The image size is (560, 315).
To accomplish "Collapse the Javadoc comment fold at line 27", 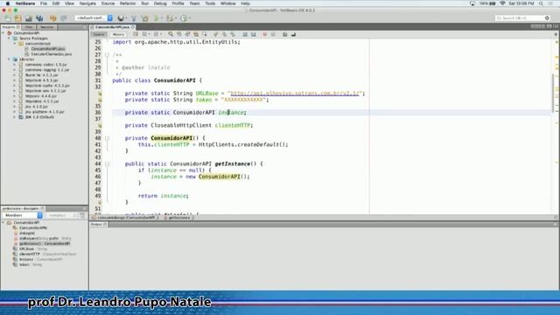I will (107, 55).
